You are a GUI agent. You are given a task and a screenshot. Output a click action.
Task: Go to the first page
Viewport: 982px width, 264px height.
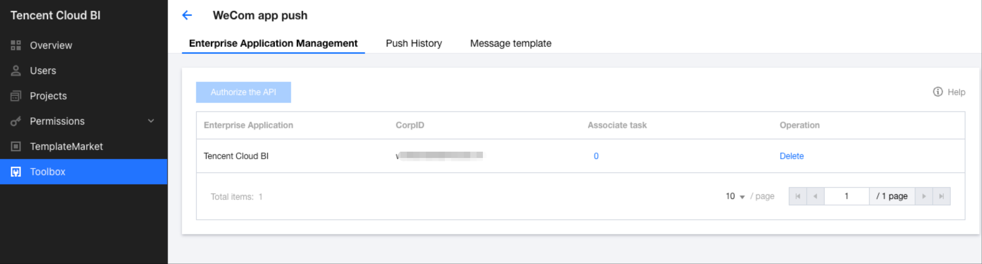[798, 196]
